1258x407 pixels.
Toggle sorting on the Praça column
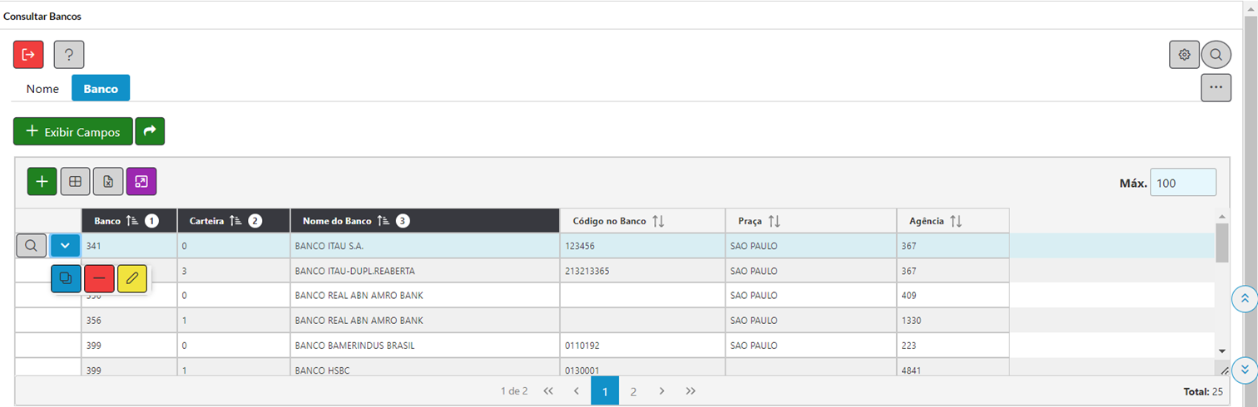click(x=774, y=221)
